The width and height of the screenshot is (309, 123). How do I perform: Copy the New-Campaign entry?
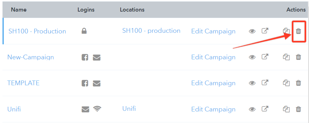[286, 57]
